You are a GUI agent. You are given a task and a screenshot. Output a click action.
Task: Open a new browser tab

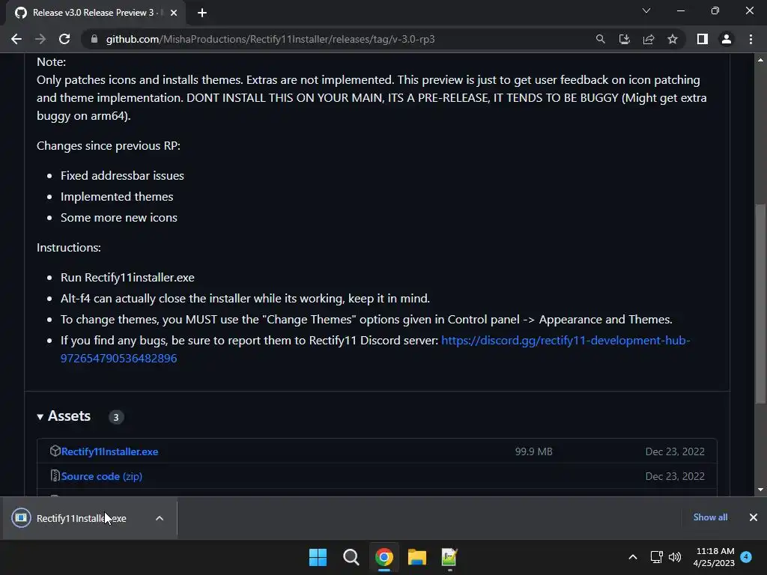tap(202, 13)
